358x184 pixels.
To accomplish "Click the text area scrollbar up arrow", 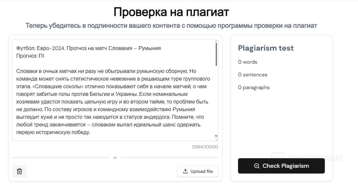I will tap(216, 41).
